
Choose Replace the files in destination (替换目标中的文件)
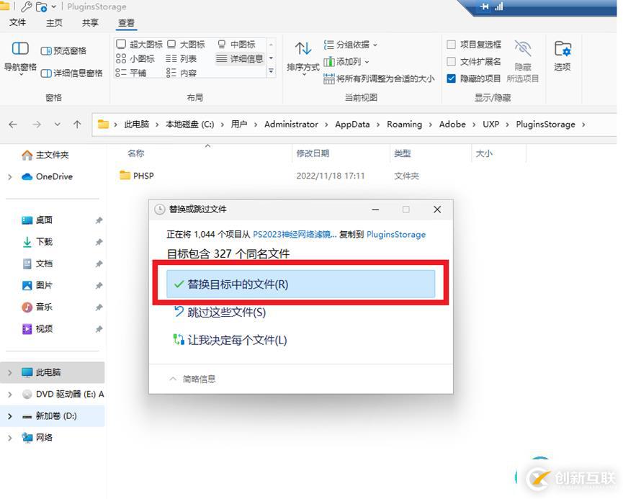(x=301, y=284)
